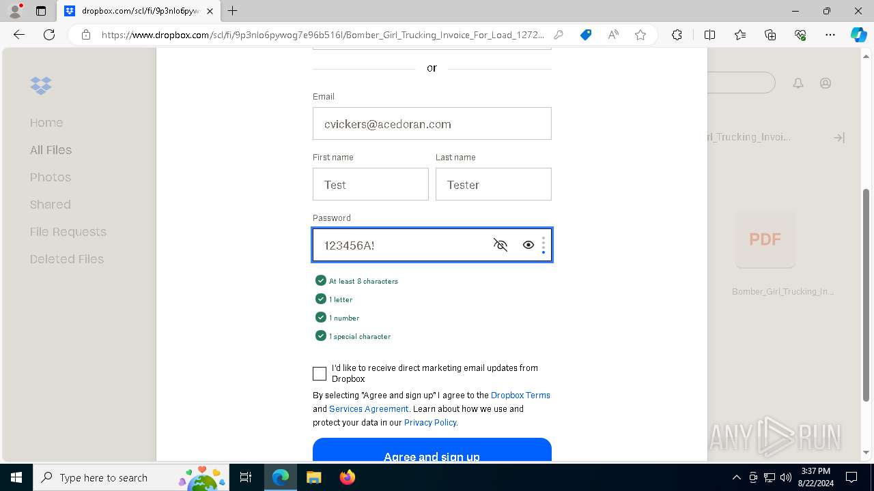The width and height of the screenshot is (874, 491).
Task: Go back to previous page
Action: click(x=19, y=35)
